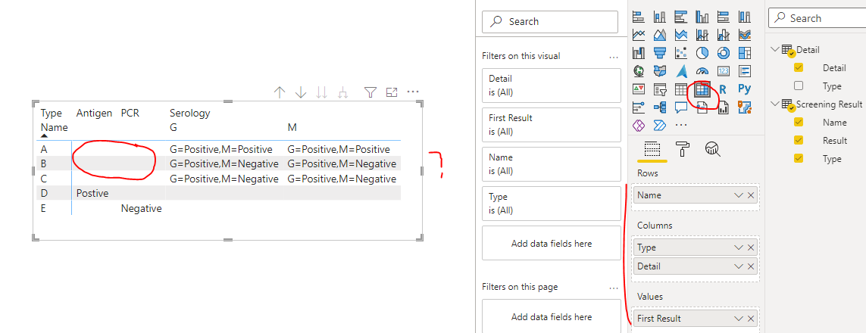Click the Drill up arrow on the matrix
Screen dimensions: 866x333
click(x=280, y=92)
